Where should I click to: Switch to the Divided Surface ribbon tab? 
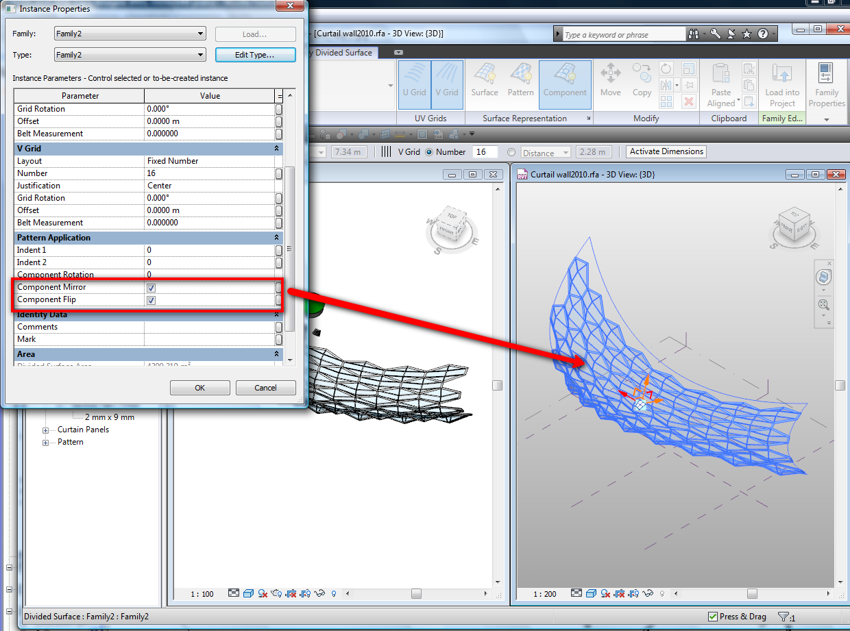coord(343,53)
